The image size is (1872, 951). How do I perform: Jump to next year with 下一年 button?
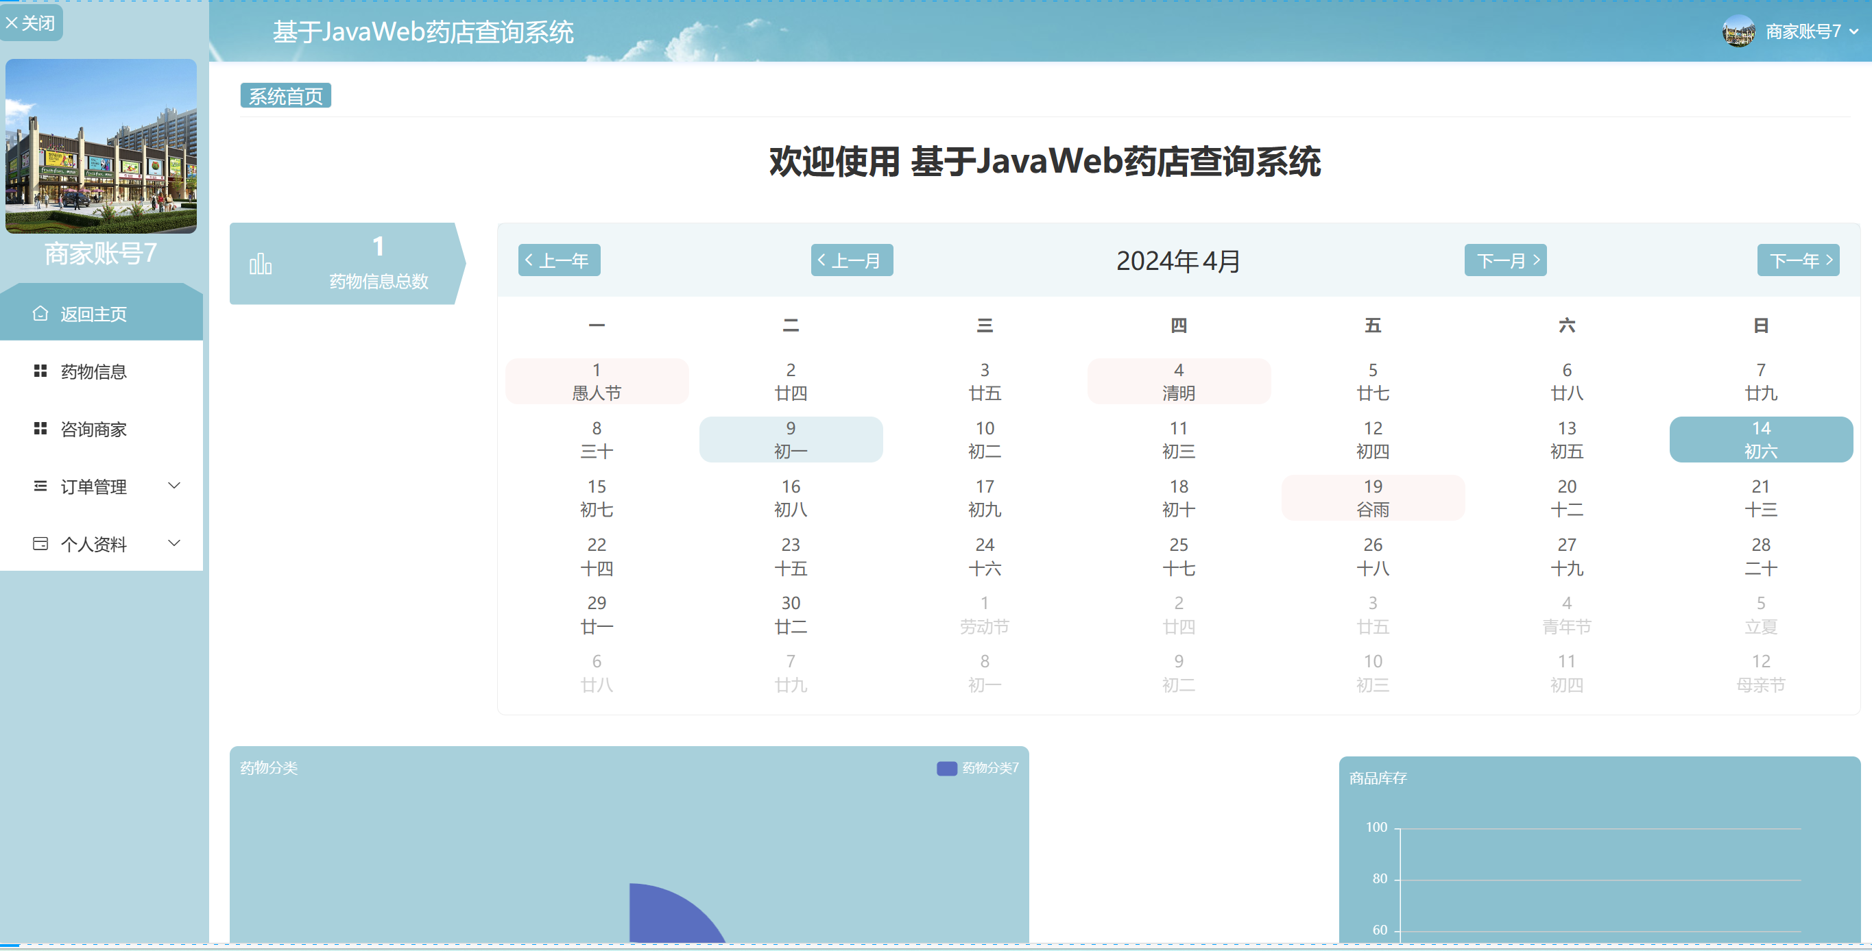point(1798,260)
